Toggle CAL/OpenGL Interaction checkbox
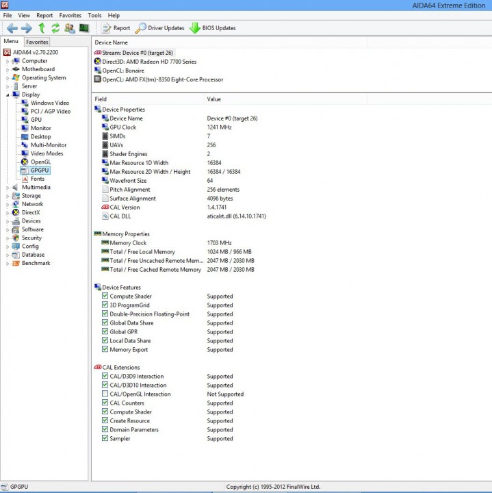 coord(105,394)
